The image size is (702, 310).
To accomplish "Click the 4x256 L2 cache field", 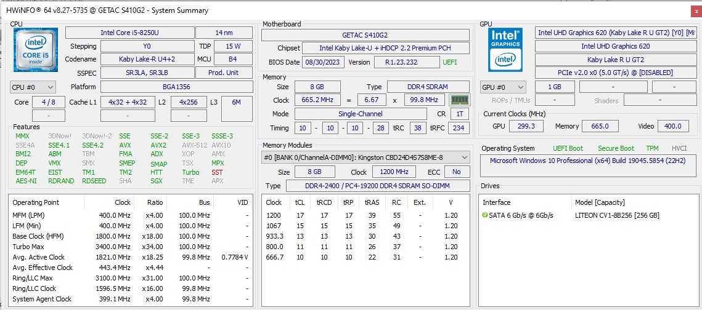I will (189, 102).
